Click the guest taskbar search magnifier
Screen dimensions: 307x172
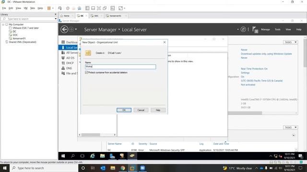(73, 156)
